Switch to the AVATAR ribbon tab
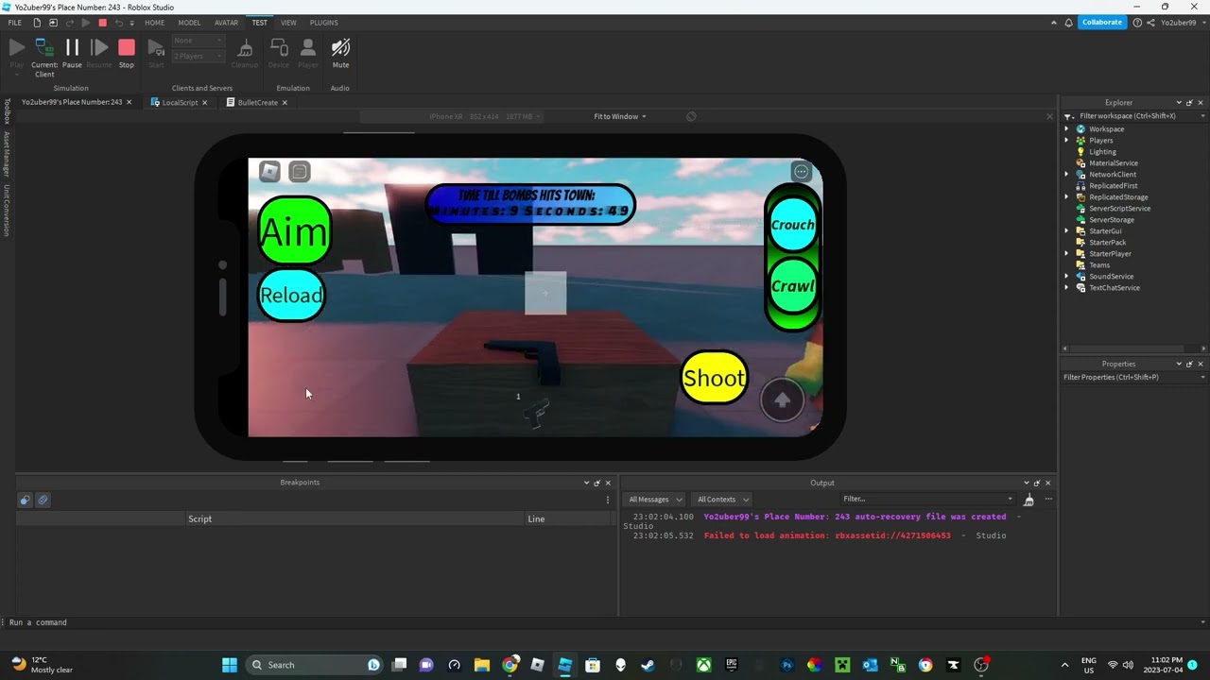Screen dimensions: 1210x680 tap(226, 23)
